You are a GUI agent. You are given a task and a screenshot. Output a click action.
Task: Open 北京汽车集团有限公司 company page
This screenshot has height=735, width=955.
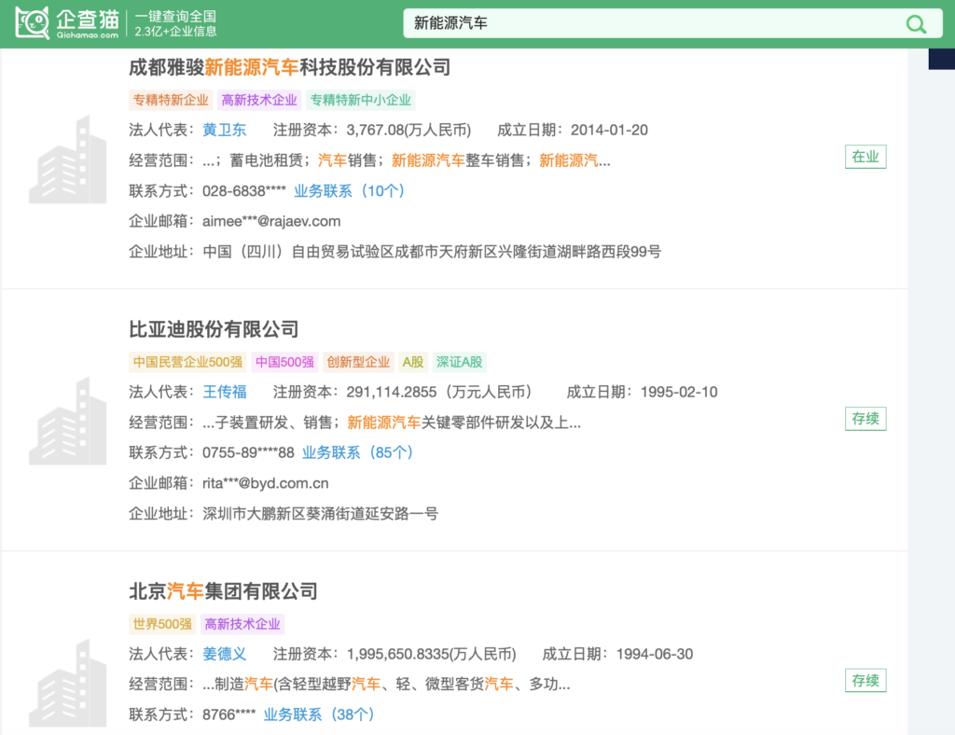(x=223, y=591)
